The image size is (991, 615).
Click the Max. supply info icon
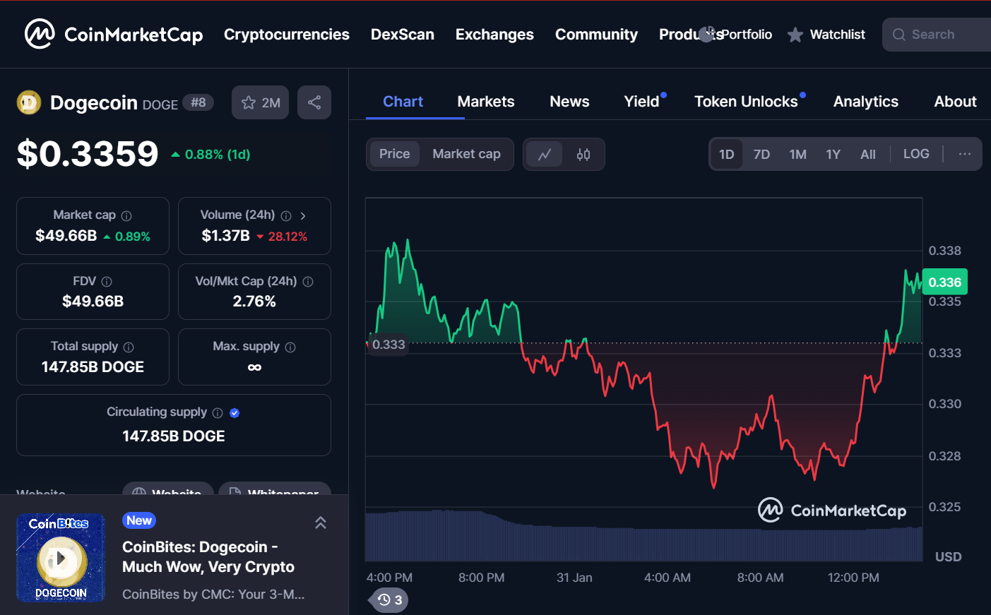point(290,347)
